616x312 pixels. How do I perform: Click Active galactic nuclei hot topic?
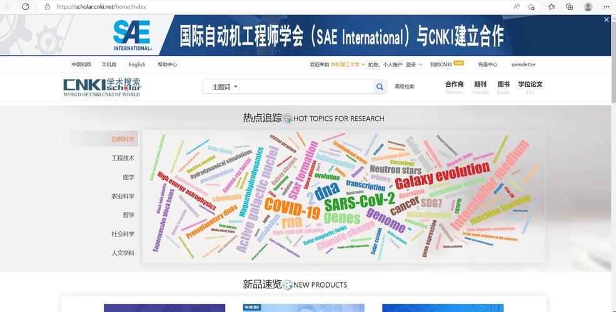tap(257, 200)
